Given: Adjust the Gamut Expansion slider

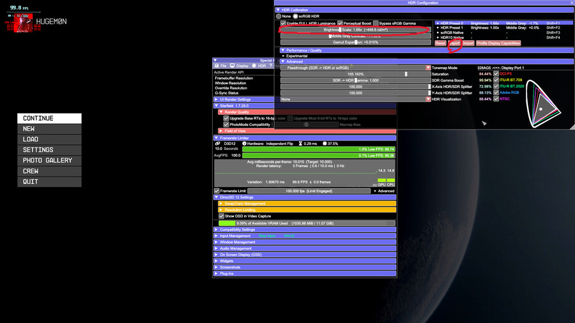Looking at the screenshot, I should pos(355,42).
